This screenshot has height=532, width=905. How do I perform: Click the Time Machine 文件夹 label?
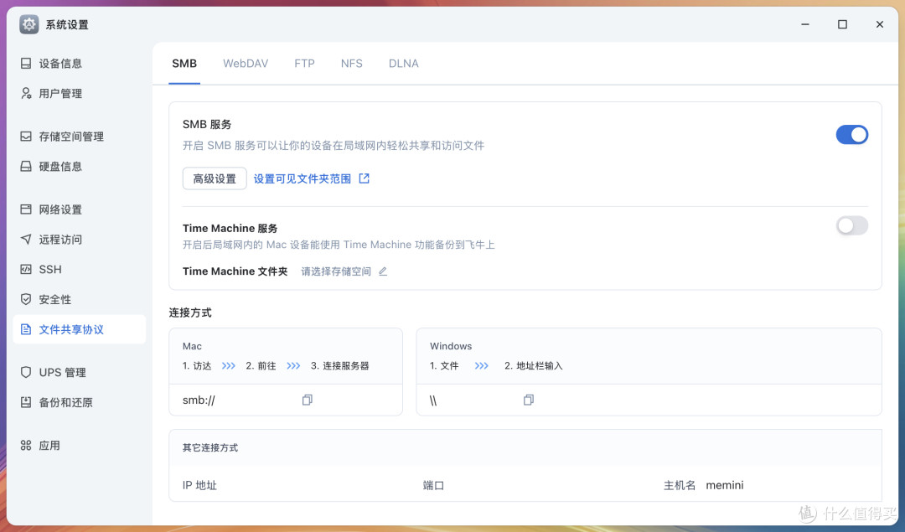coord(235,271)
